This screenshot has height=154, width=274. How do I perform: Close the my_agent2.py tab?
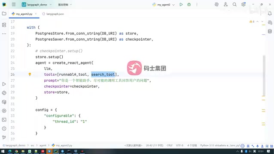click(x=36, y=14)
